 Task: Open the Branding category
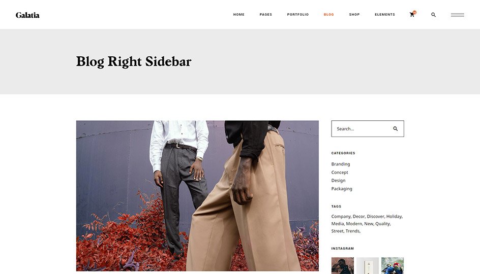[x=340, y=164]
